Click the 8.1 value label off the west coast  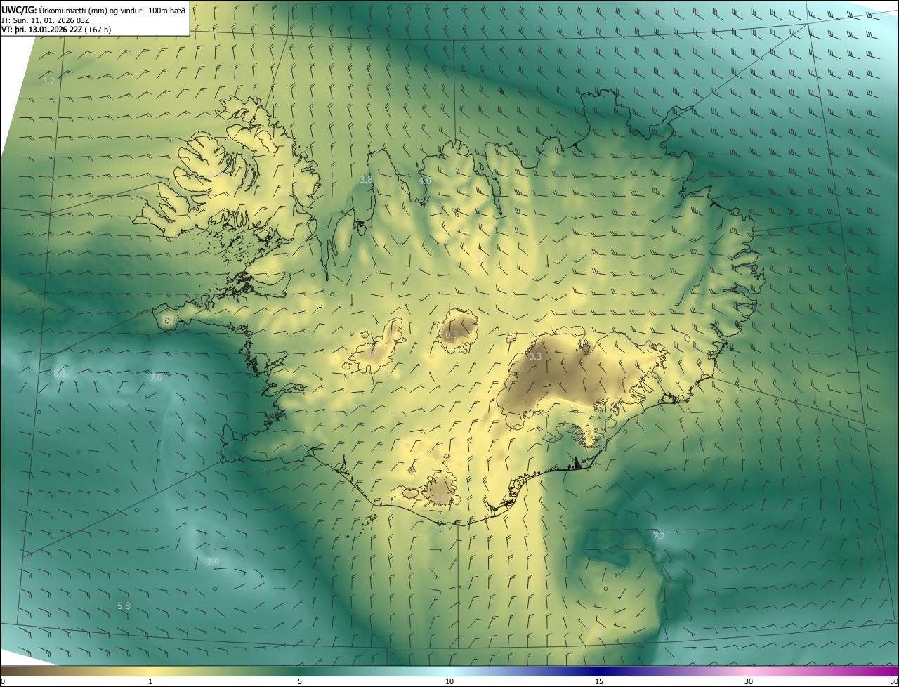point(60,373)
